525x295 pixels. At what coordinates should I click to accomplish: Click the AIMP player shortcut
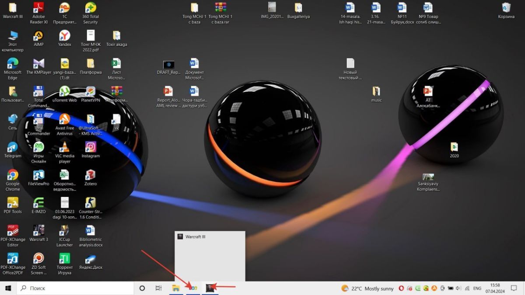coord(38,36)
